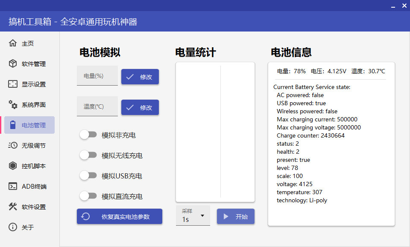Turn on the 模拟USB充电 switch
This screenshot has width=410, height=247.
point(88,175)
